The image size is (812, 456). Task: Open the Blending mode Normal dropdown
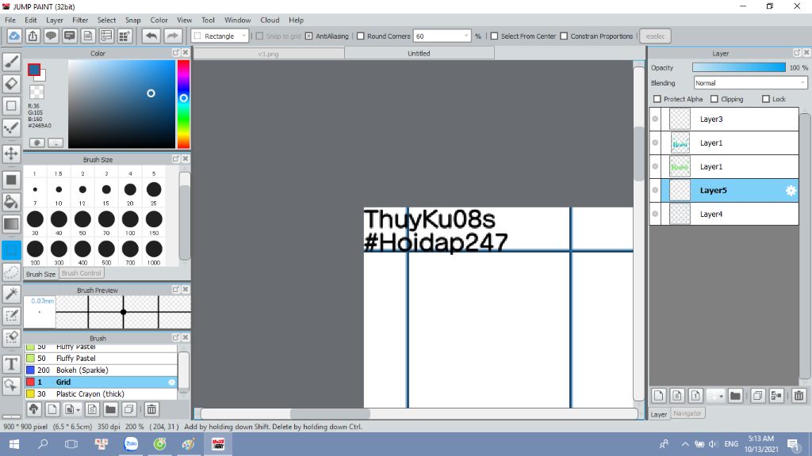tap(750, 82)
